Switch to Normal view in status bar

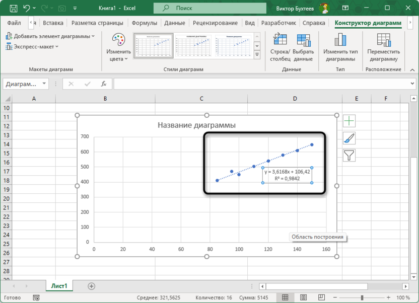(285, 297)
